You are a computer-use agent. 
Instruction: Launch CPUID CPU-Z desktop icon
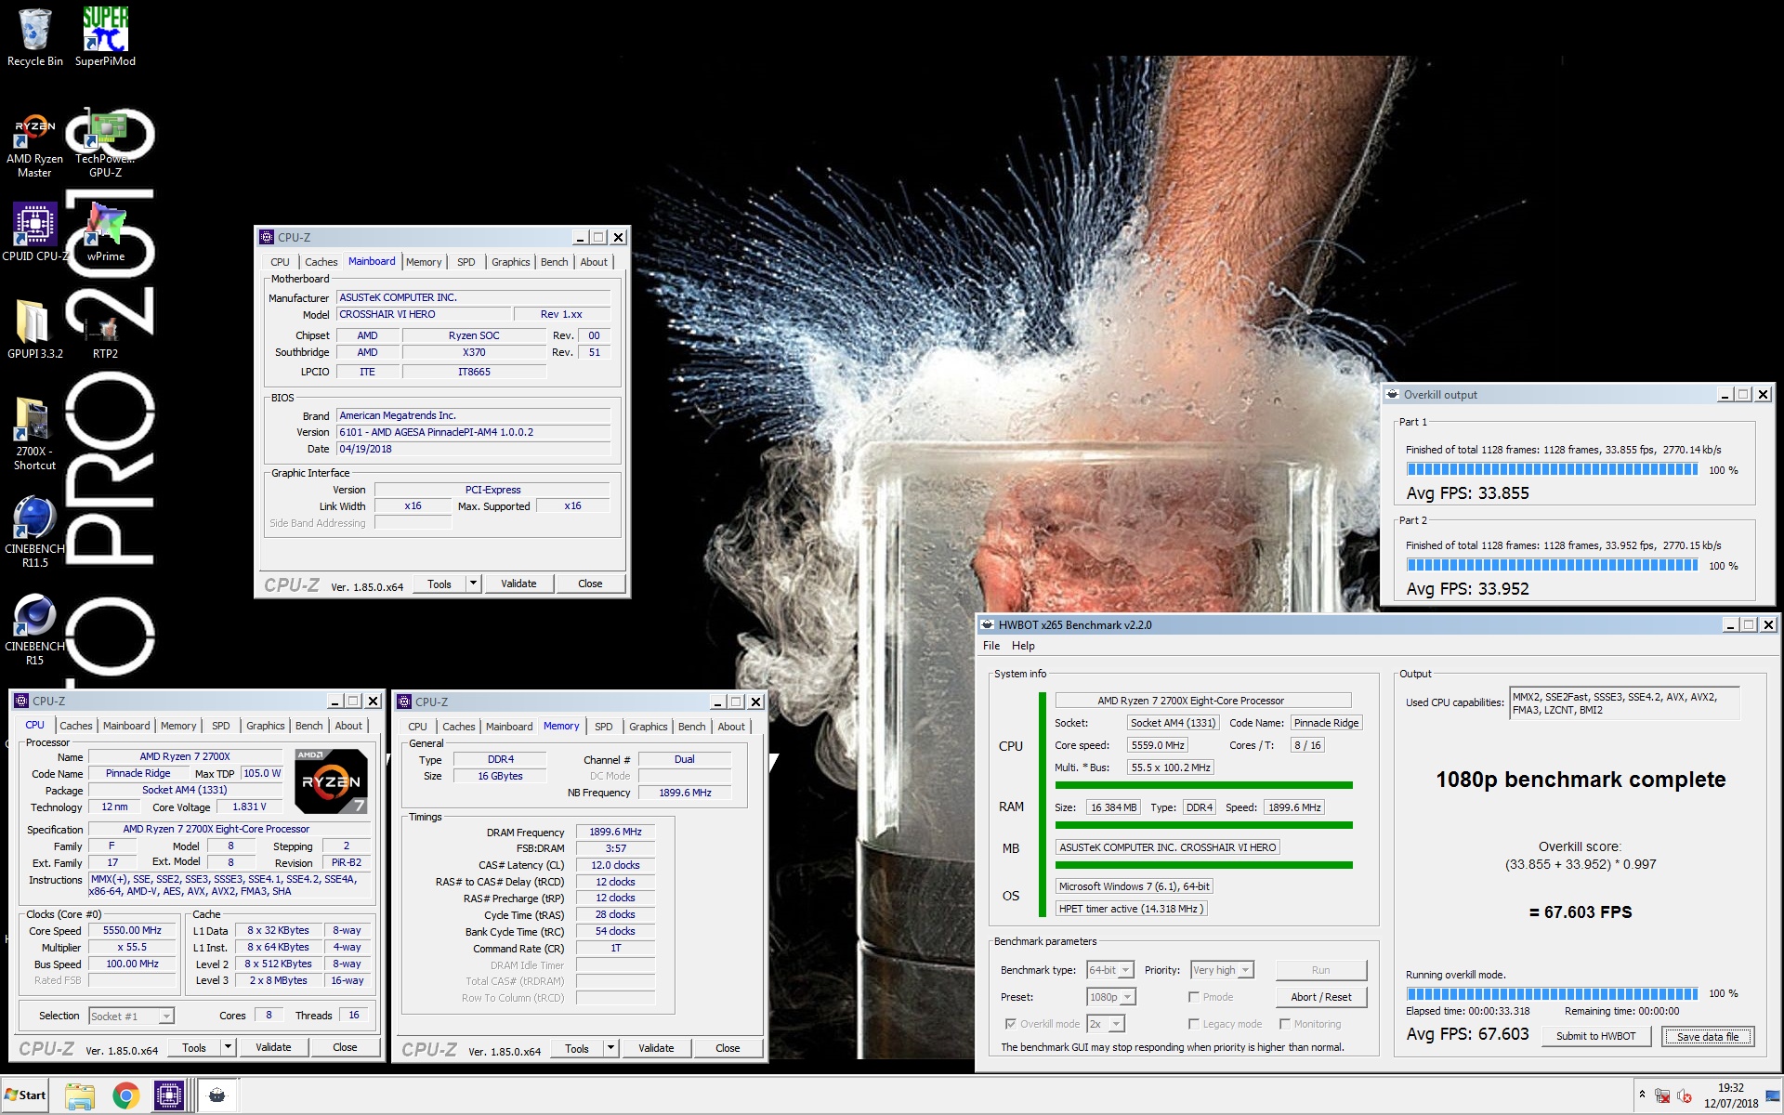click(34, 232)
